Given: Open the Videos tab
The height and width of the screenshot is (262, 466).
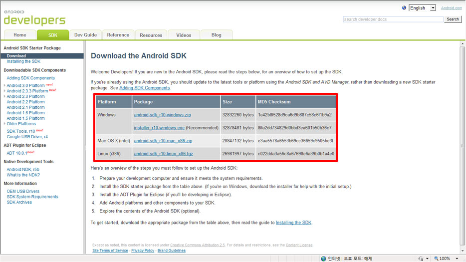Looking at the screenshot, I should [184, 35].
